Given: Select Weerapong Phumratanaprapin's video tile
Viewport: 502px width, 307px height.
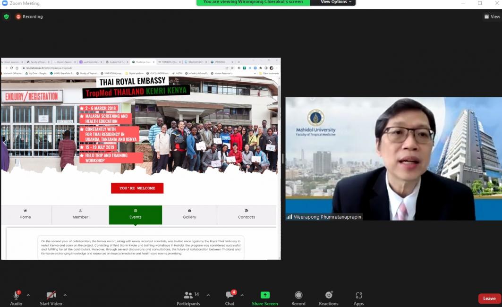Looking at the screenshot, I should (394, 159).
